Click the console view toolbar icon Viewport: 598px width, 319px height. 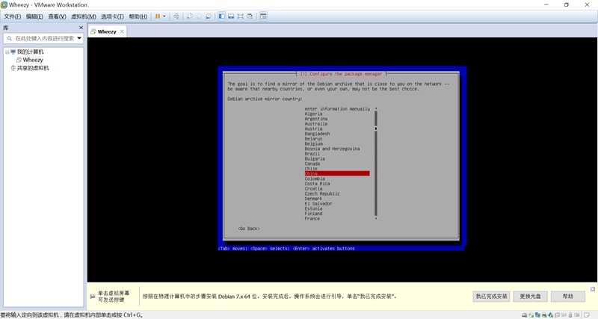[x=263, y=16]
